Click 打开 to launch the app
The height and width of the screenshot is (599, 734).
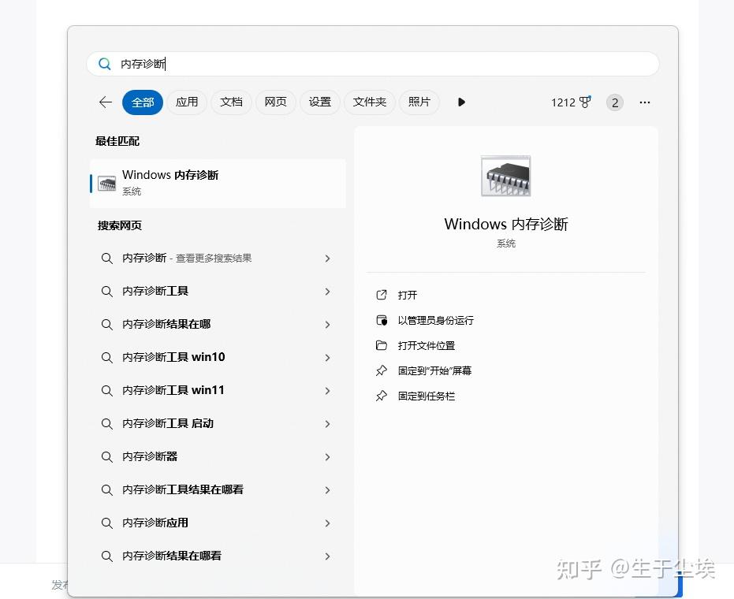408,295
